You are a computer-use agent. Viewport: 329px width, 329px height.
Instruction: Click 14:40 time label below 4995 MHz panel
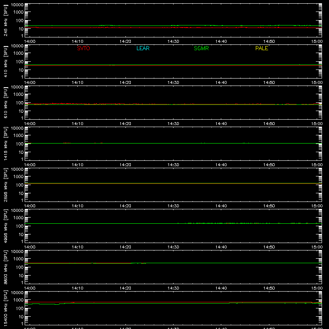pos(221,247)
